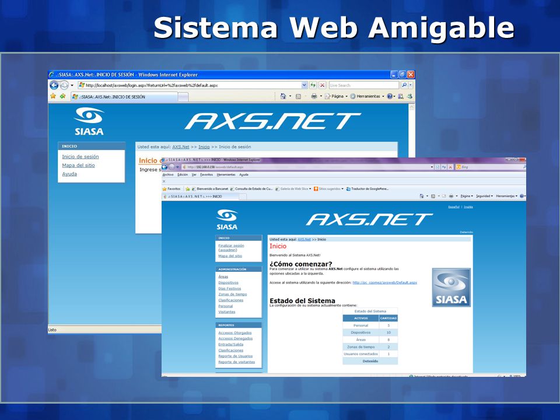The width and height of the screenshot is (560, 420).
Task: Open Ver menu
Action: (194, 174)
